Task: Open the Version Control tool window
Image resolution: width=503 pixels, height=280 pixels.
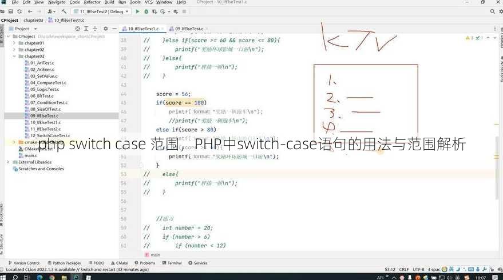Action: pyautogui.click(x=24, y=263)
